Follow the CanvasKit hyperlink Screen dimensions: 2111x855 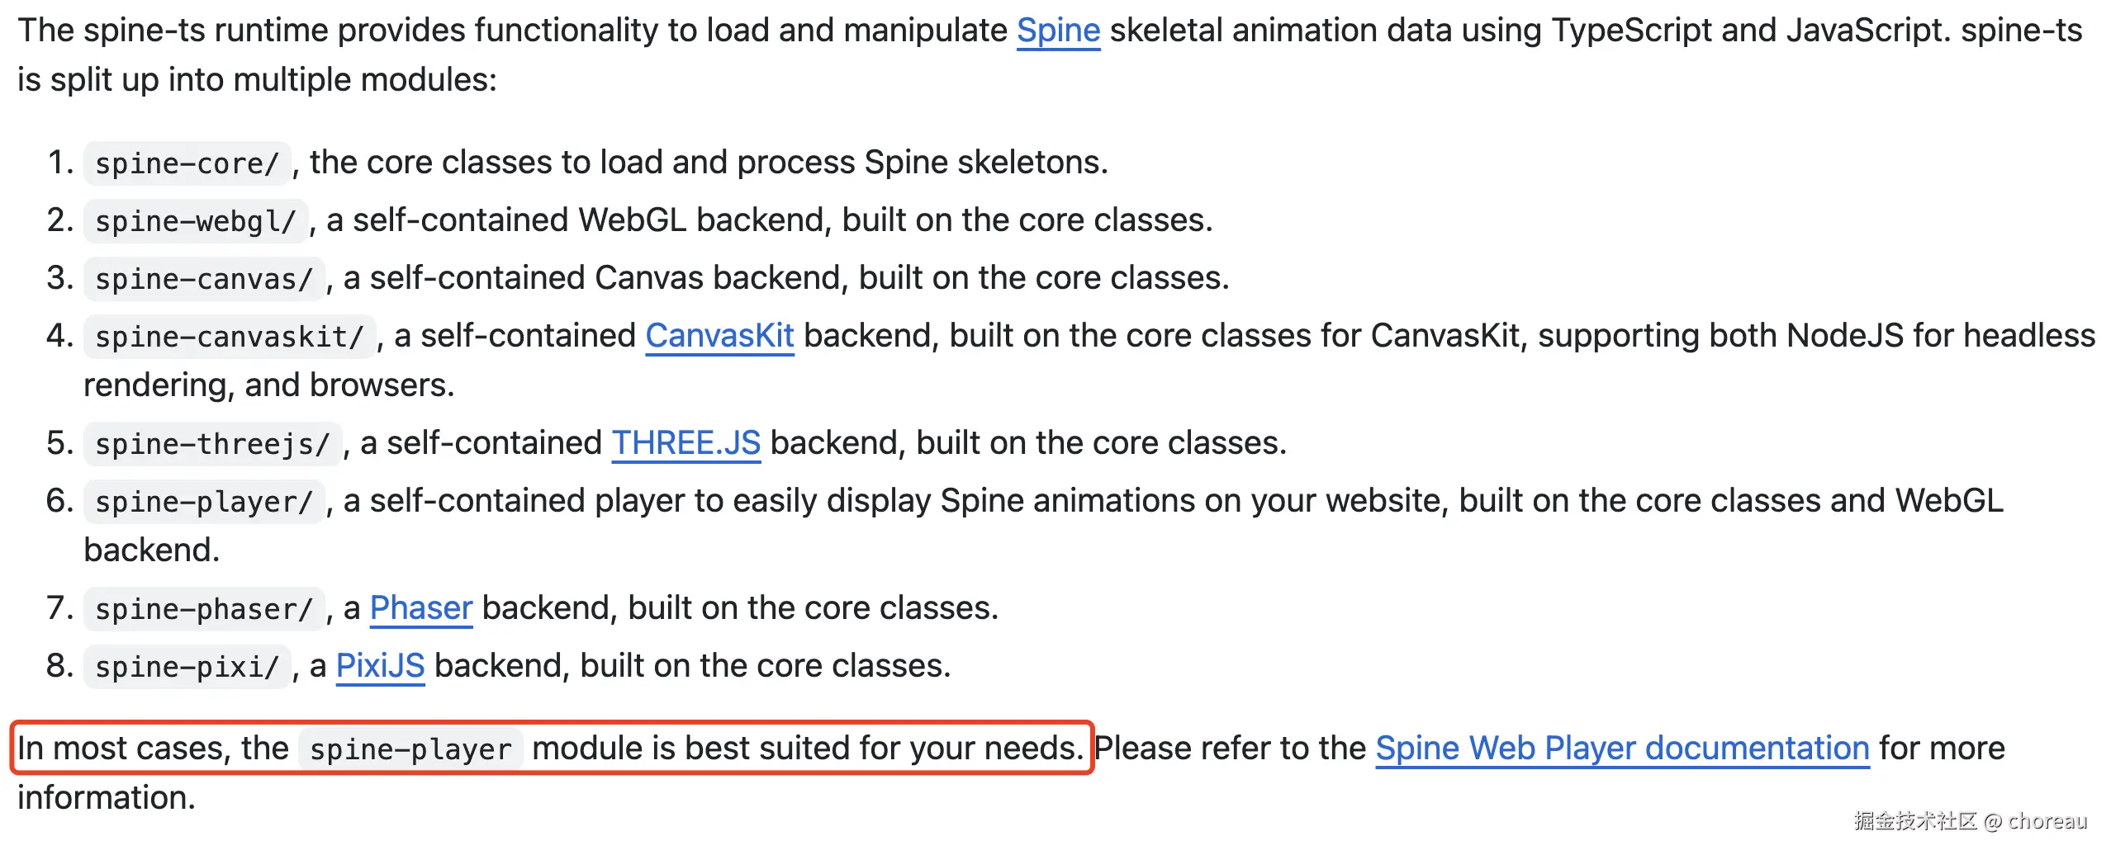[x=719, y=336]
